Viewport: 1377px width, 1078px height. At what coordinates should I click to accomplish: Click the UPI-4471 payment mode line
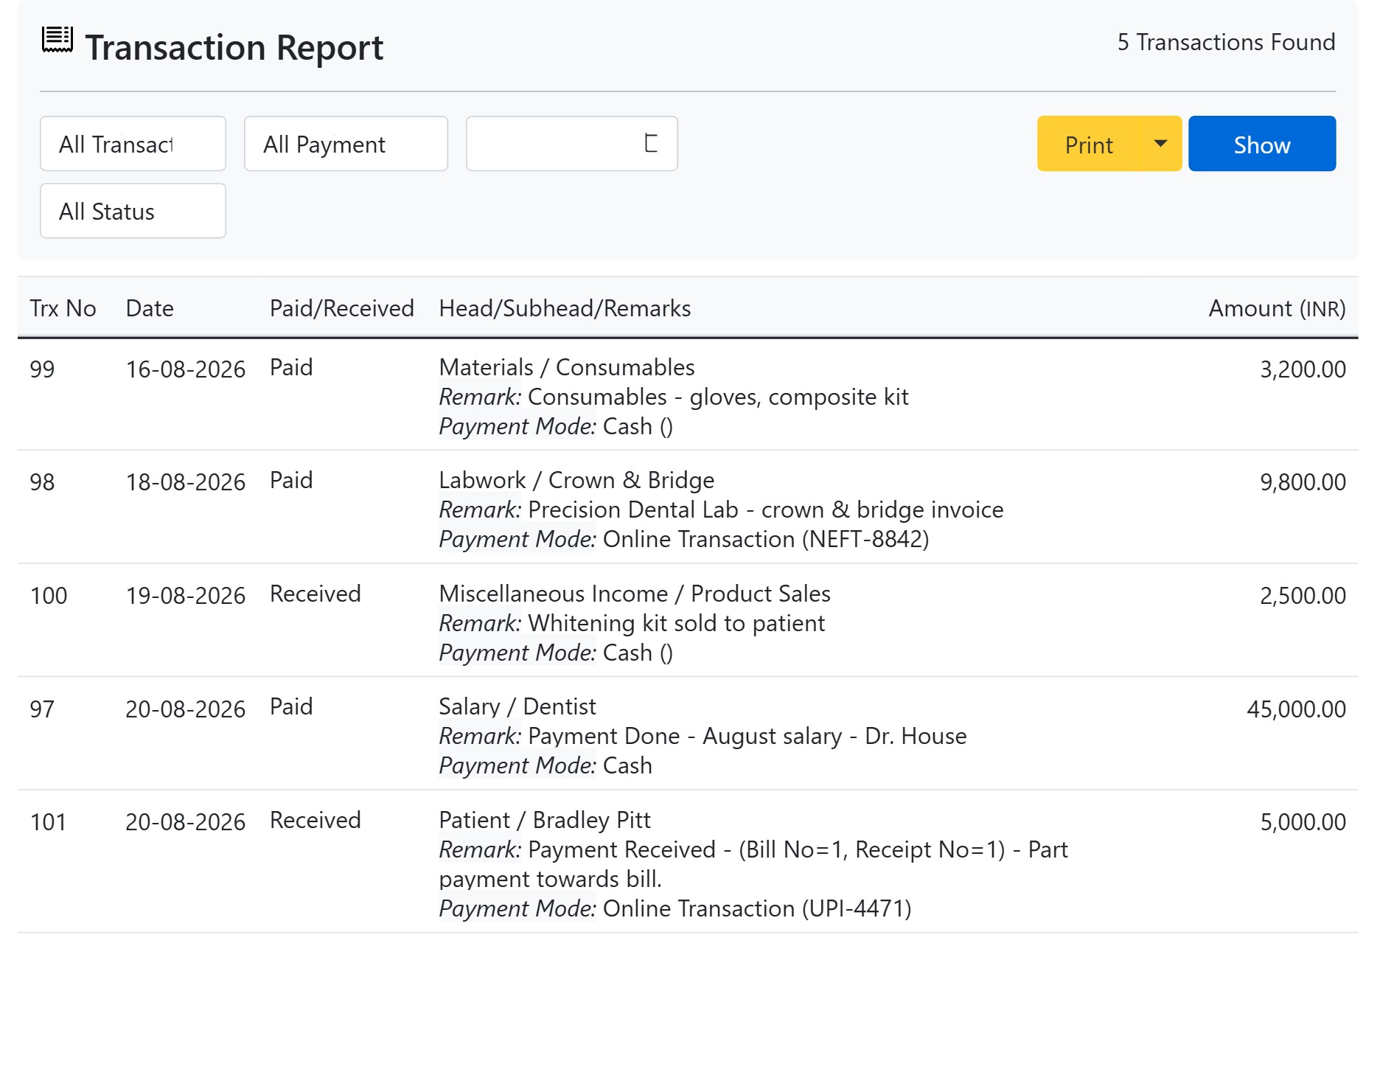click(x=675, y=908)
